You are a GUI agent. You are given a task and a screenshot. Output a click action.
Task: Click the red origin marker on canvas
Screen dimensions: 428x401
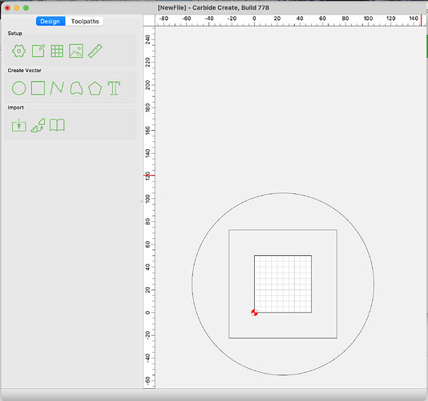coord(254,313)
